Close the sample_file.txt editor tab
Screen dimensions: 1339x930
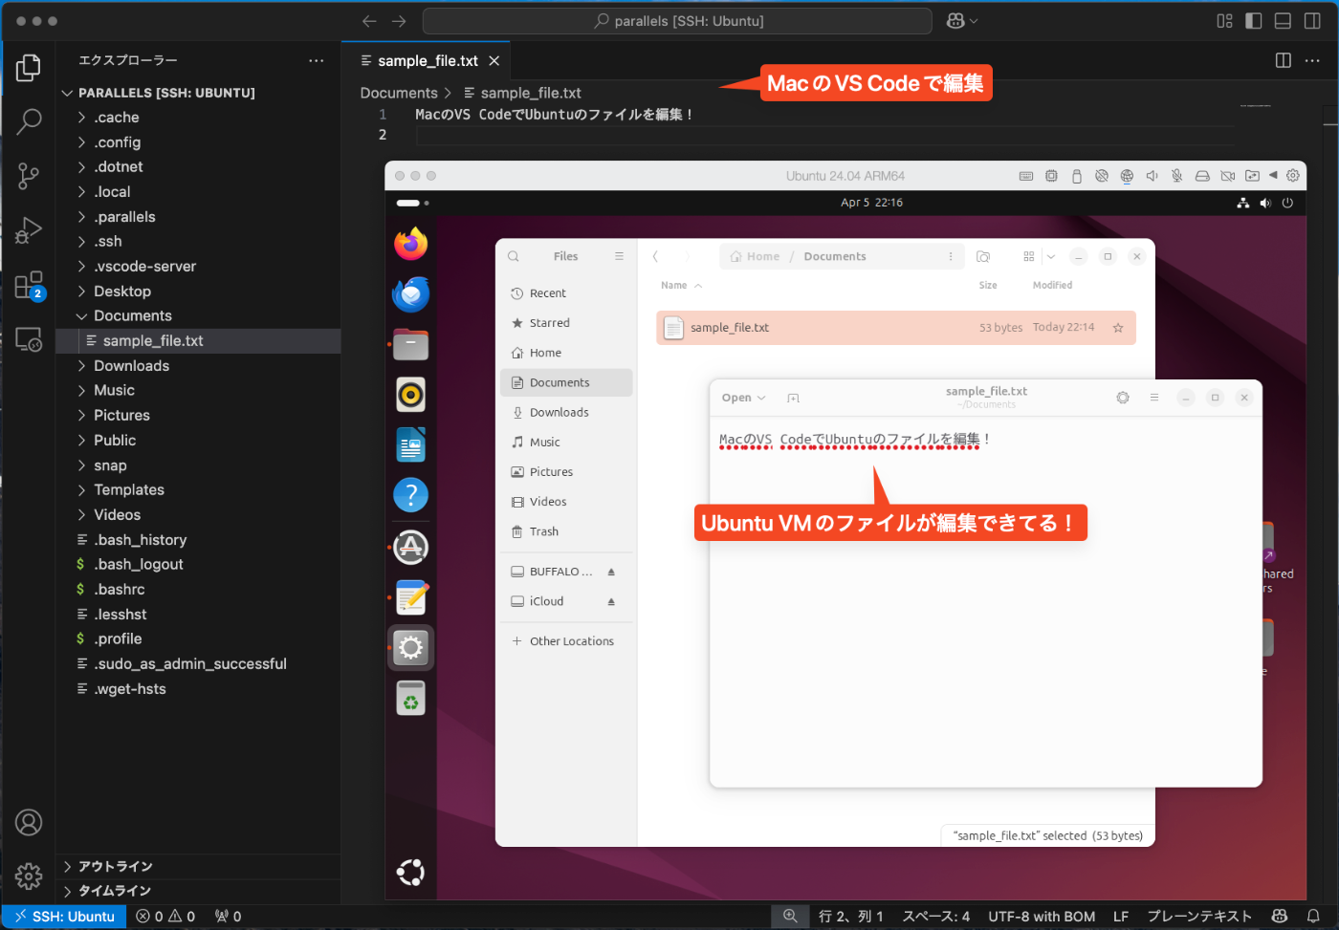(x=494, y=60)
